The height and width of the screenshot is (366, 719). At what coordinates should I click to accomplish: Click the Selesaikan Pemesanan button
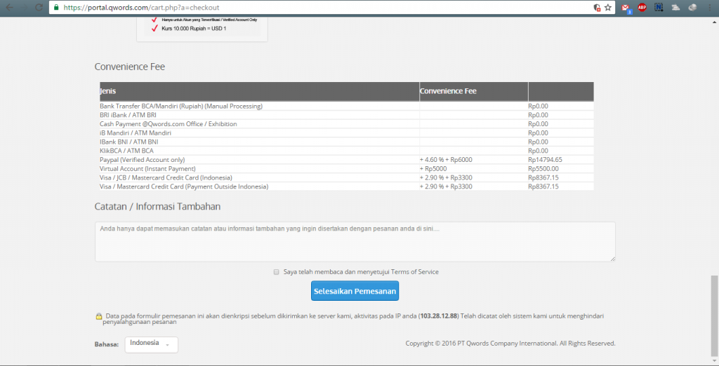(355, 290)
